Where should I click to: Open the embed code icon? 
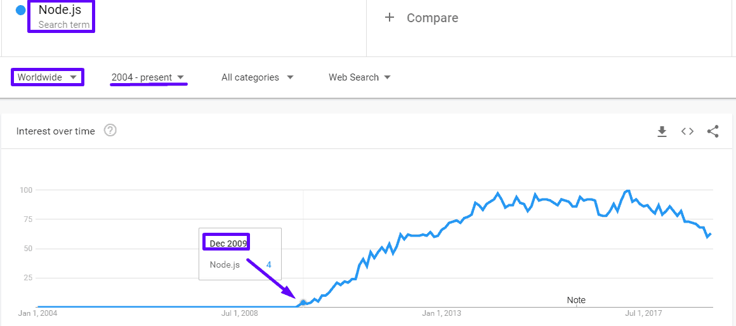tap(687, 131)
